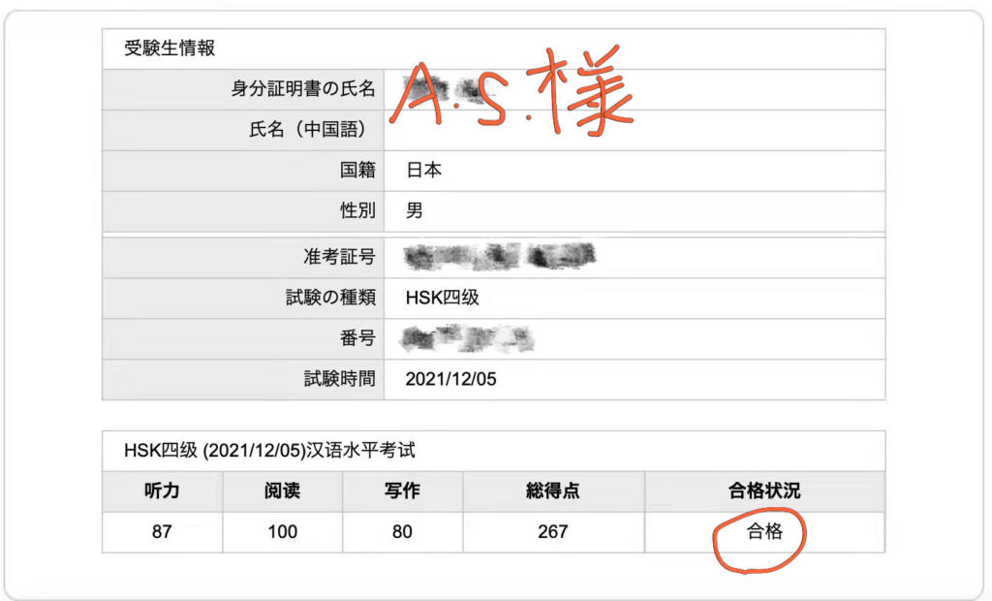Select the 听力 column header

pos(162,491)
